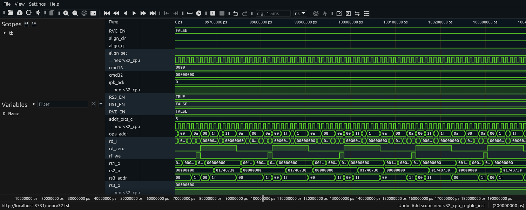This screenshot has height=210, width=526.
Task: Go one page right with double-right arrows
Action: pos(143,13)
